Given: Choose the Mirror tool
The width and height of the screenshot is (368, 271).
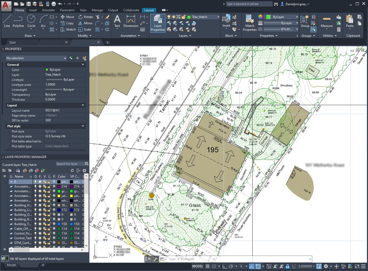Looking at the screenshot, I should [86, 23].
